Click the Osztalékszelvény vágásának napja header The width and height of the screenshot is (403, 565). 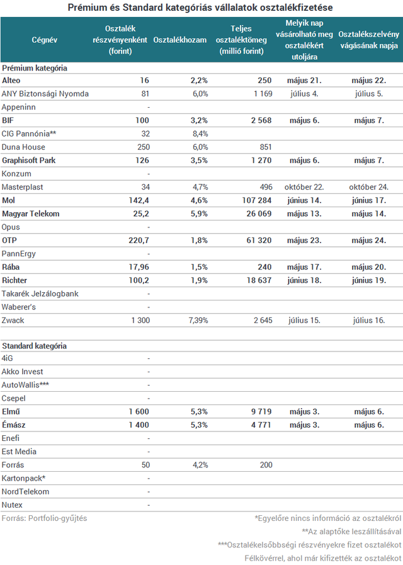point(369,40)
